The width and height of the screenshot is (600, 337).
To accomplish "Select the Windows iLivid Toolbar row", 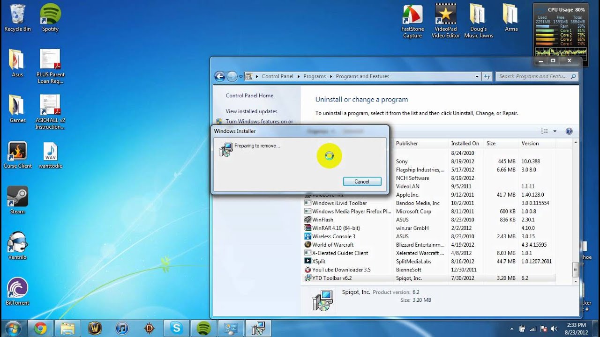I will [429, 203].
